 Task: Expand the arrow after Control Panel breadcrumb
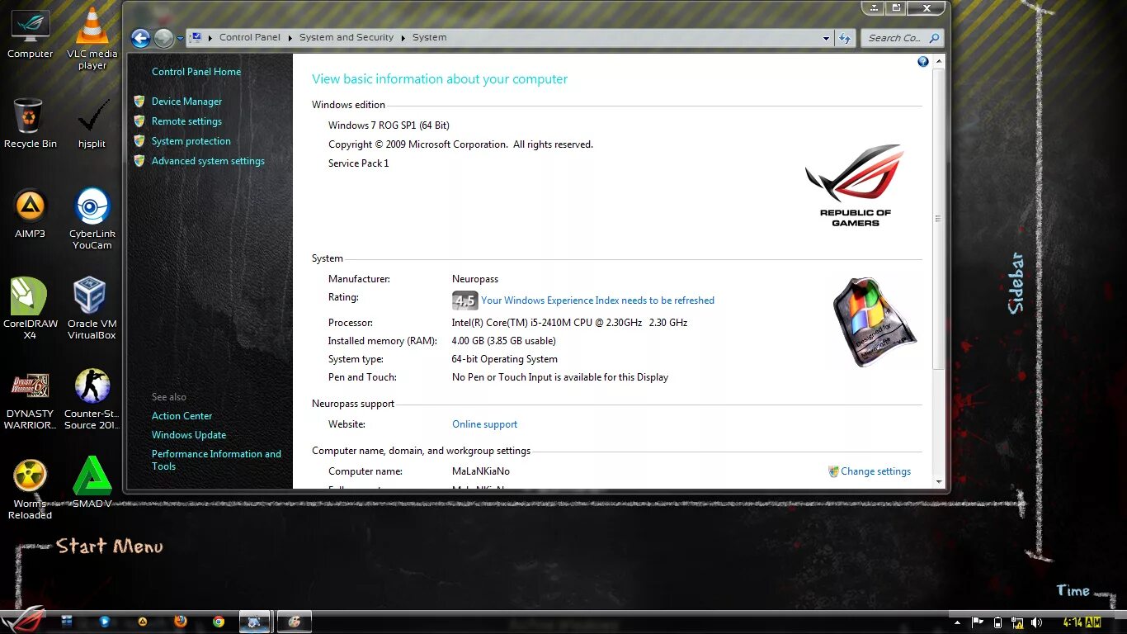(289, 38)
